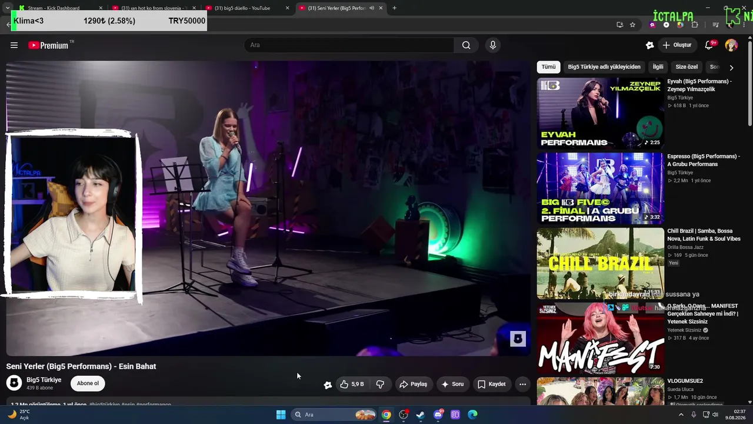Switch to the 'van hot ko from slovenia' tab

click(154, 8)
